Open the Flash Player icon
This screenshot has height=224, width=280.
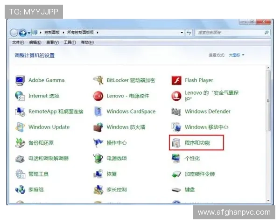coord(176,80)
